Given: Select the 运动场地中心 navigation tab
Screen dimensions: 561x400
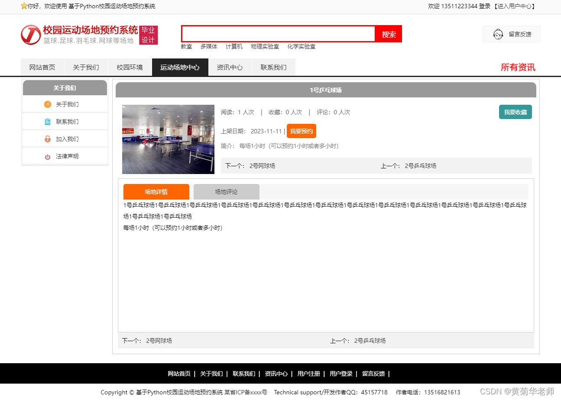Looking at the screenshot, I should tap(180, 67).
